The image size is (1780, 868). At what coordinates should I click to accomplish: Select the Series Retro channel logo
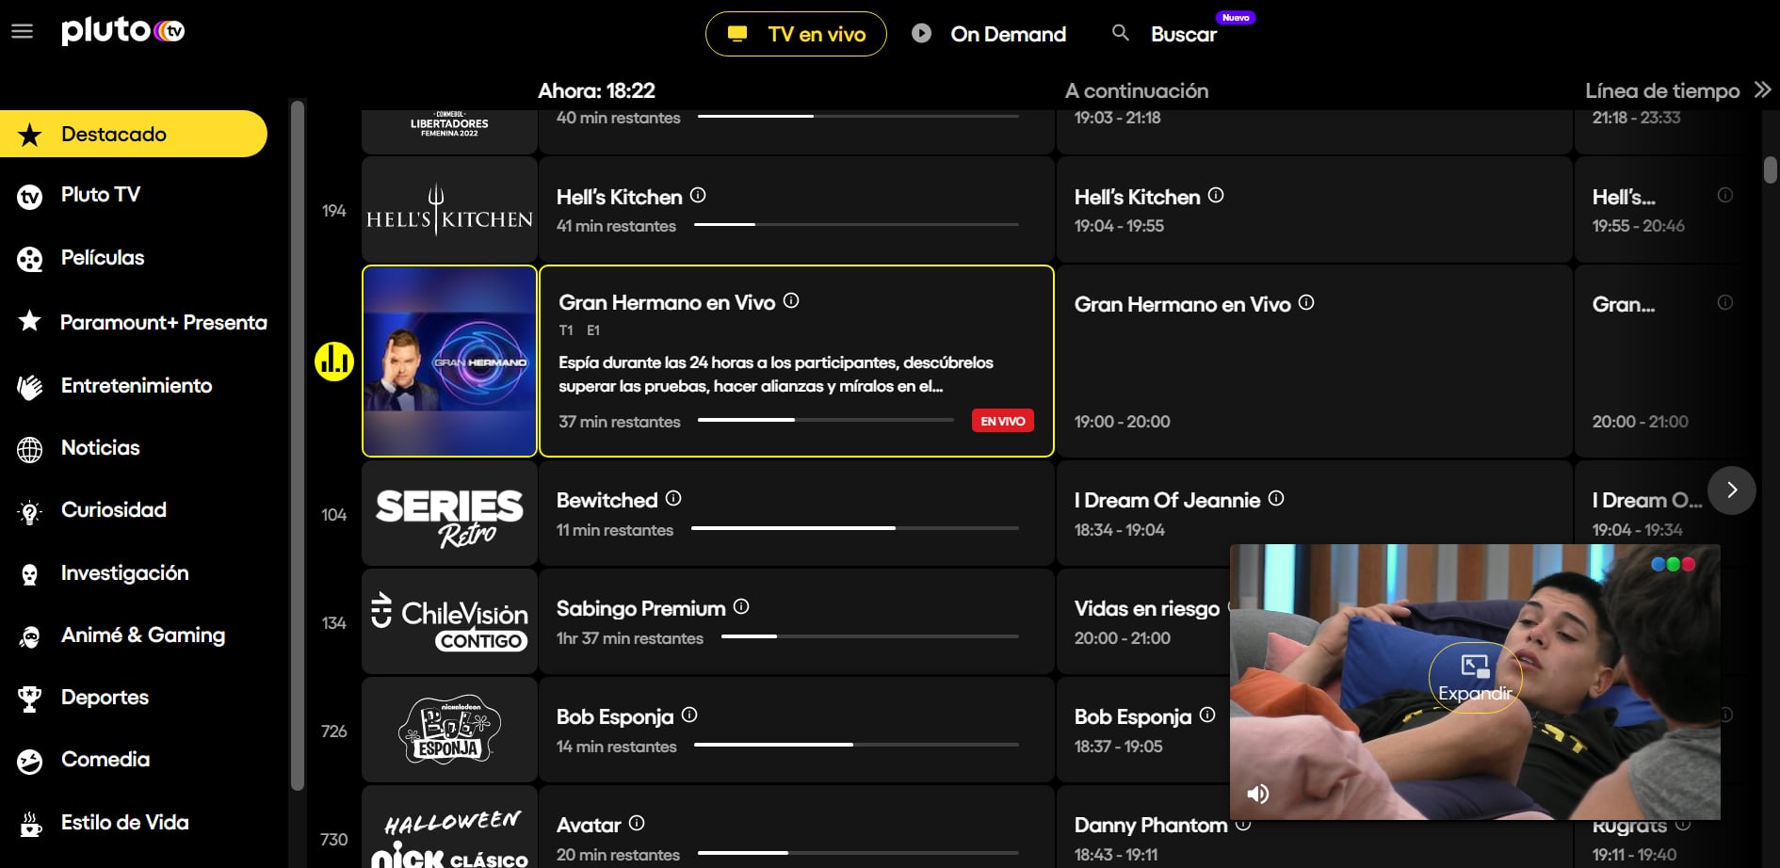[x=449, y=514]
